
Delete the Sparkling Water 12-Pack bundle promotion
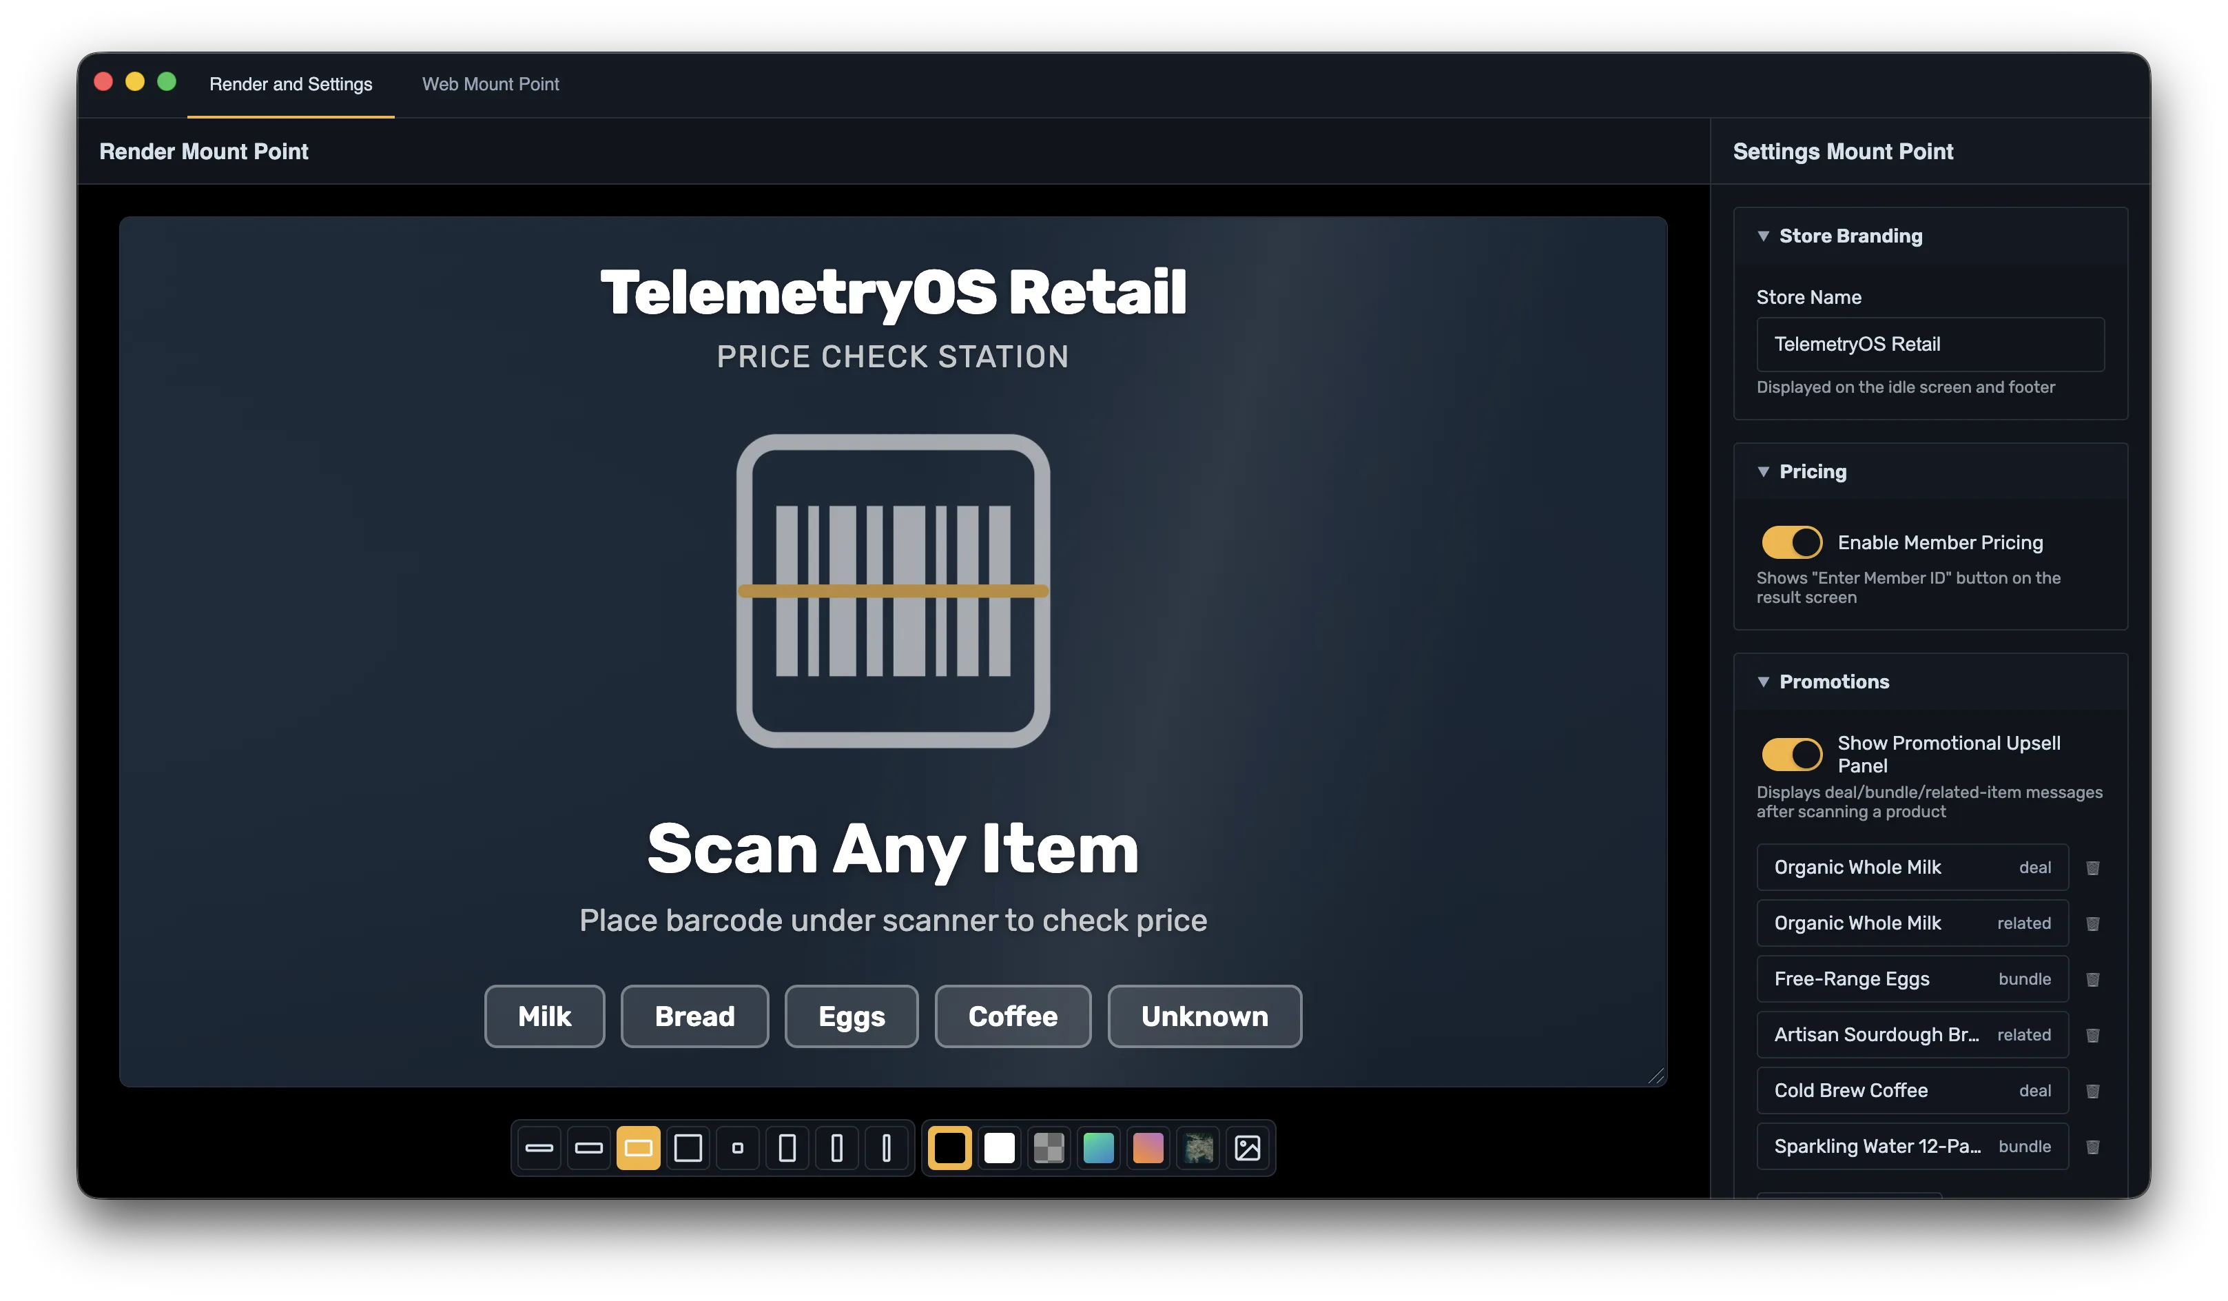pos(2093,1146)
